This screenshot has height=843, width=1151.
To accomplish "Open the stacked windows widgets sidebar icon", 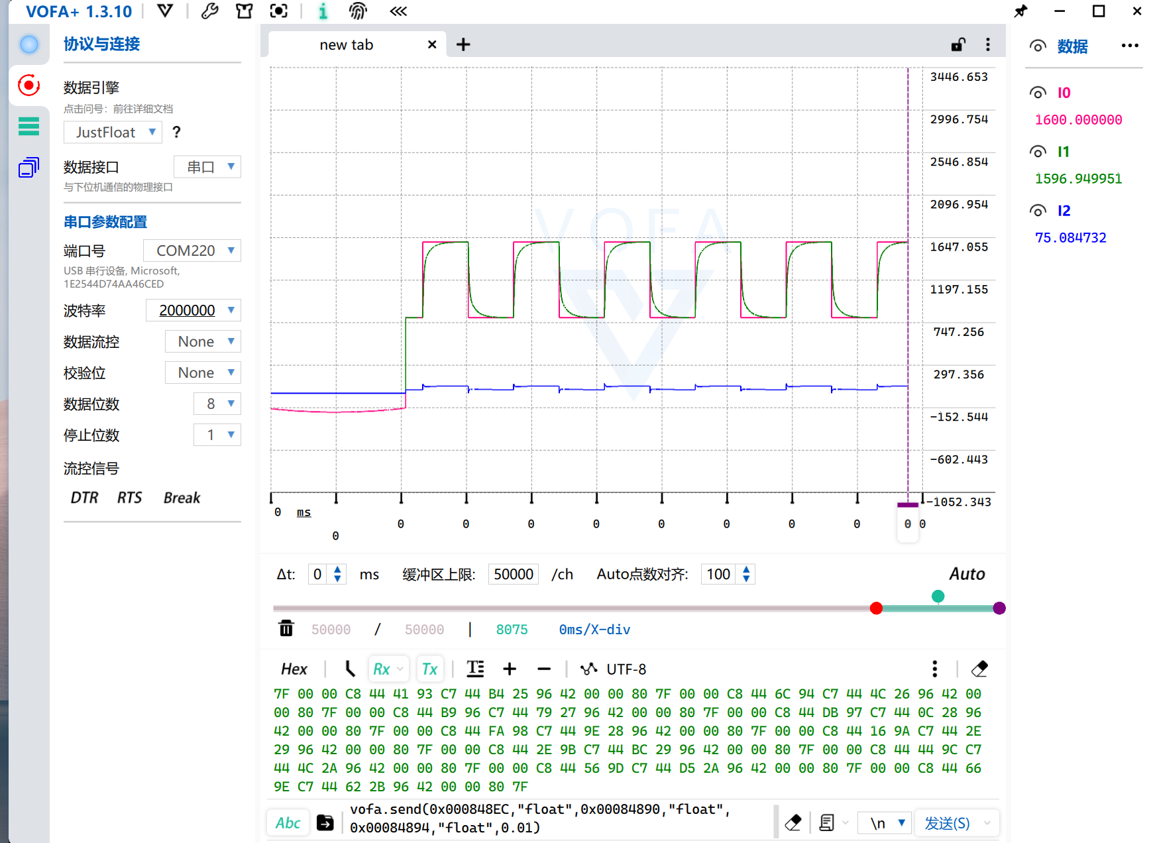I will pos(29,168).
